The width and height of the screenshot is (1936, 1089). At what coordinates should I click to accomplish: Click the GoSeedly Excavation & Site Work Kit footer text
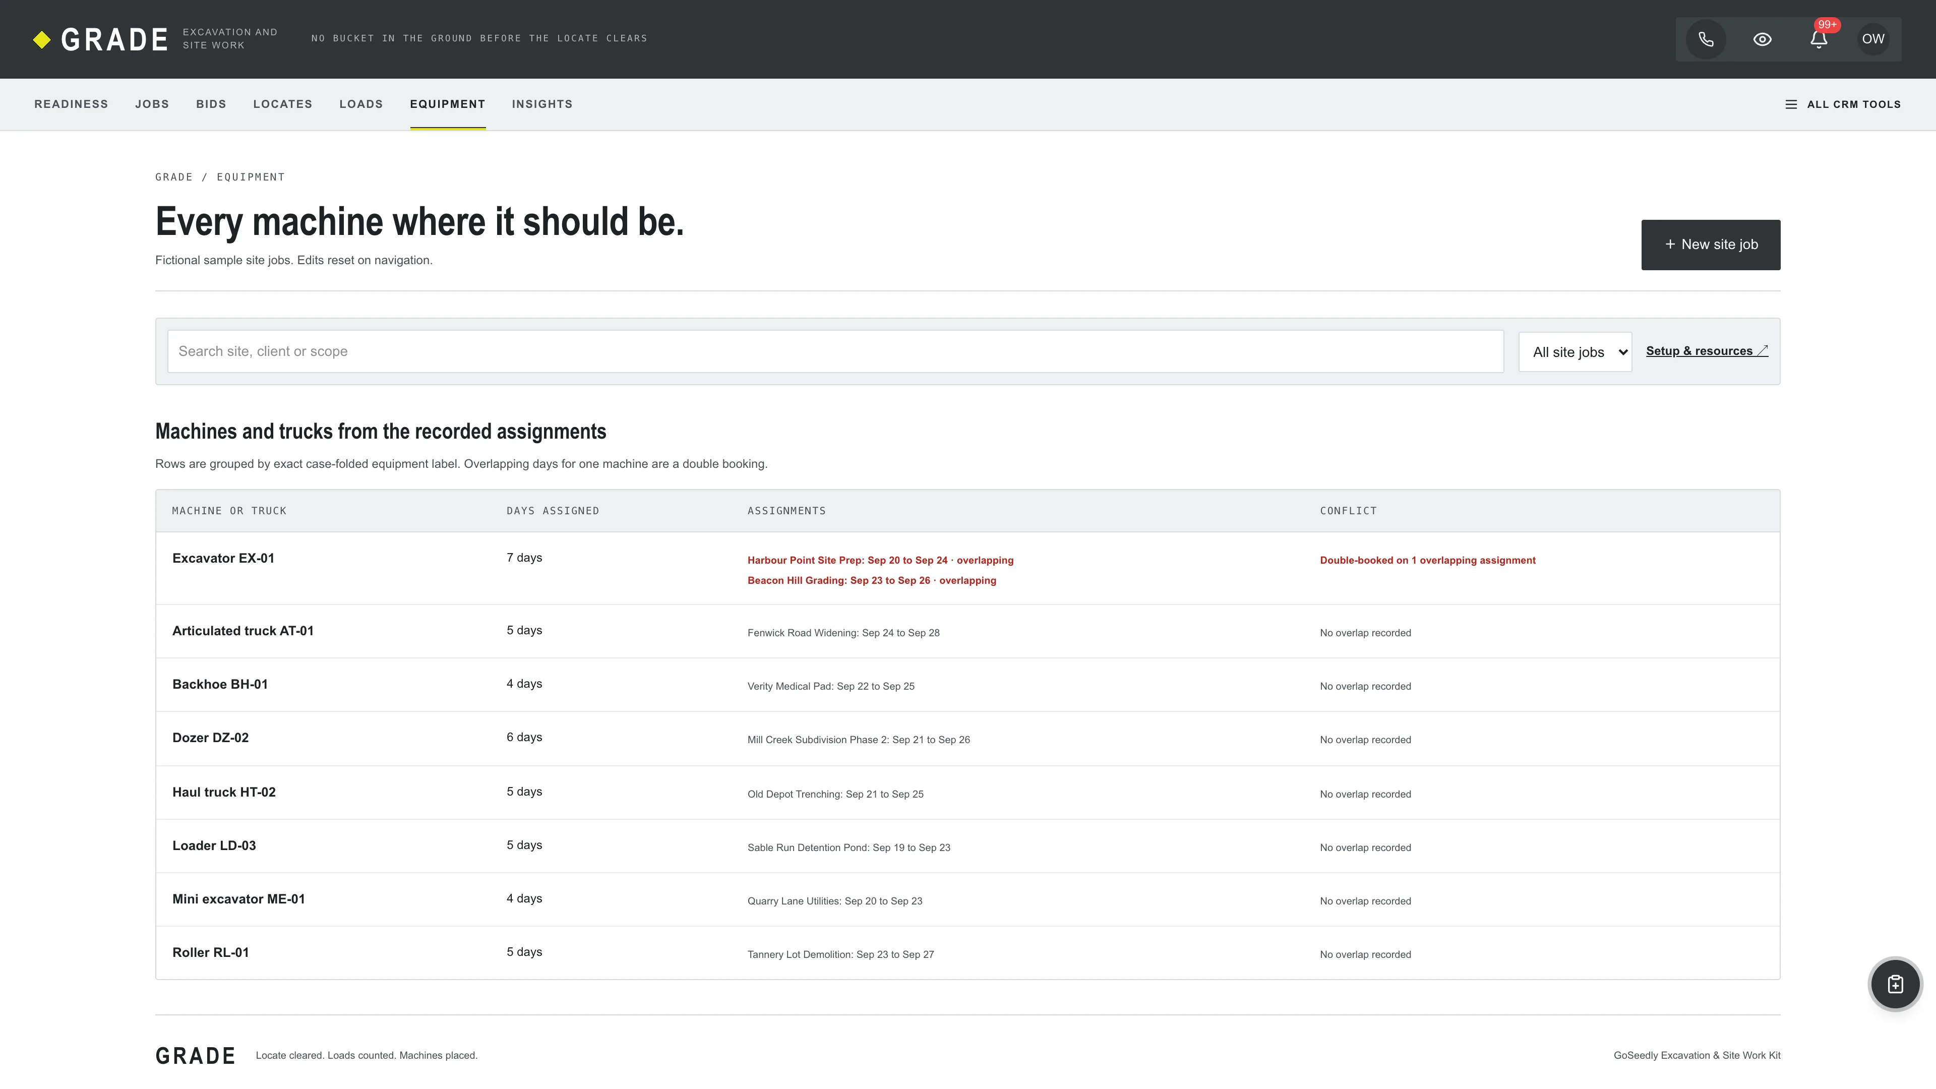click(x=1696, y=1056)
